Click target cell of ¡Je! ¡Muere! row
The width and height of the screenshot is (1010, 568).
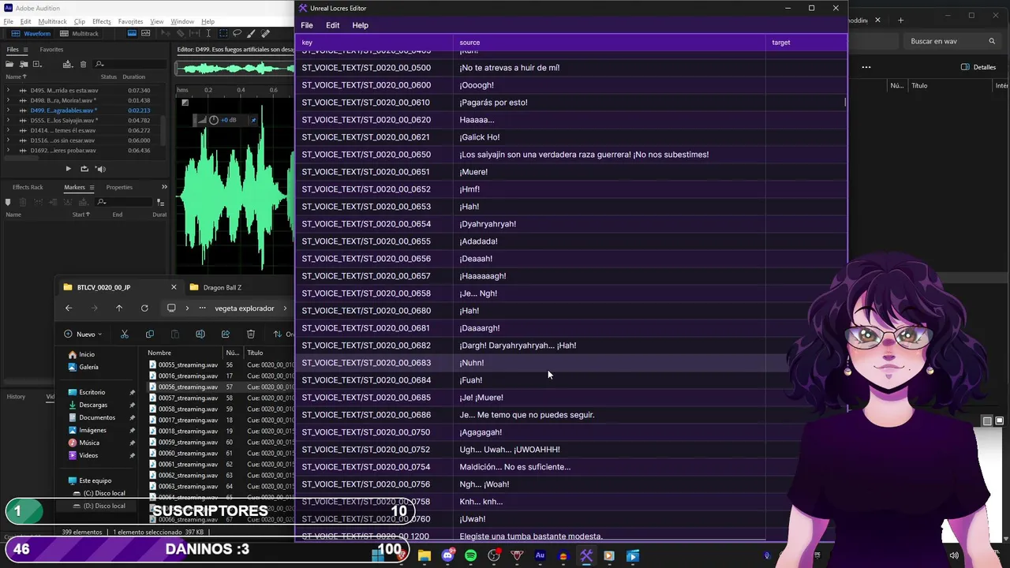pyautogui.click(x=805, y=398)
